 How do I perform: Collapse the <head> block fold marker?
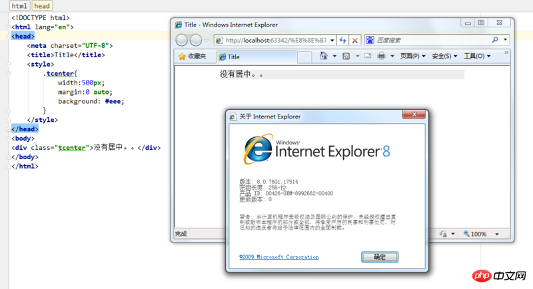(x=9, y=37)
